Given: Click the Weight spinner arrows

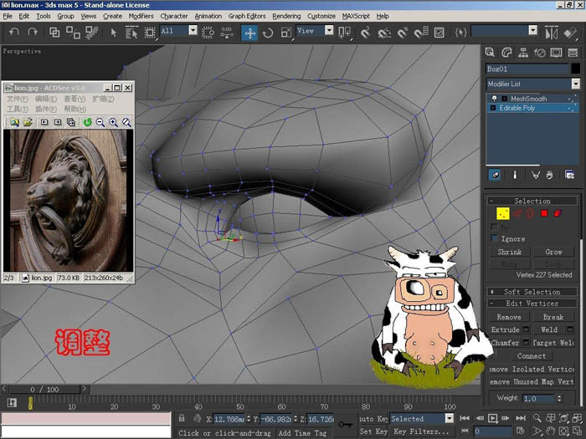Looking at the screenshot, I should pyautogui.click(x=559, y=398).
